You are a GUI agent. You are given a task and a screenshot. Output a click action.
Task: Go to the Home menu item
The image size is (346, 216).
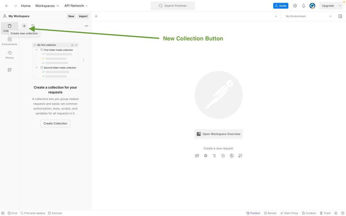[x=26, y=6]
